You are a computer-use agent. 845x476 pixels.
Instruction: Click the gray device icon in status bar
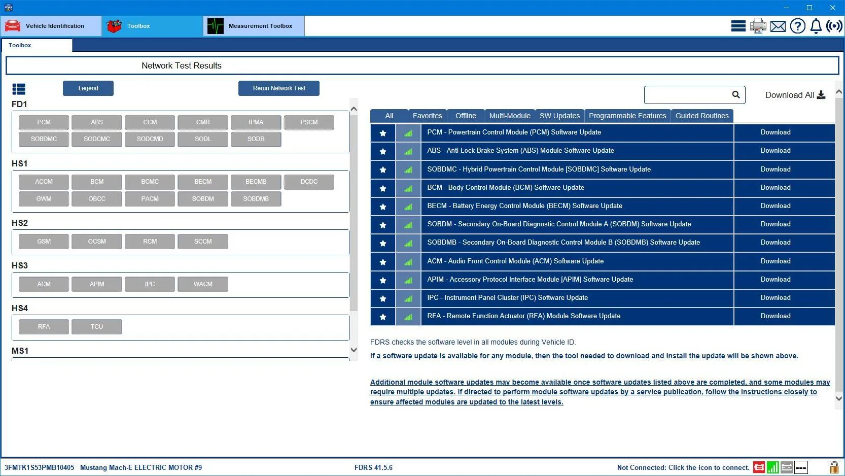point(787,467)
